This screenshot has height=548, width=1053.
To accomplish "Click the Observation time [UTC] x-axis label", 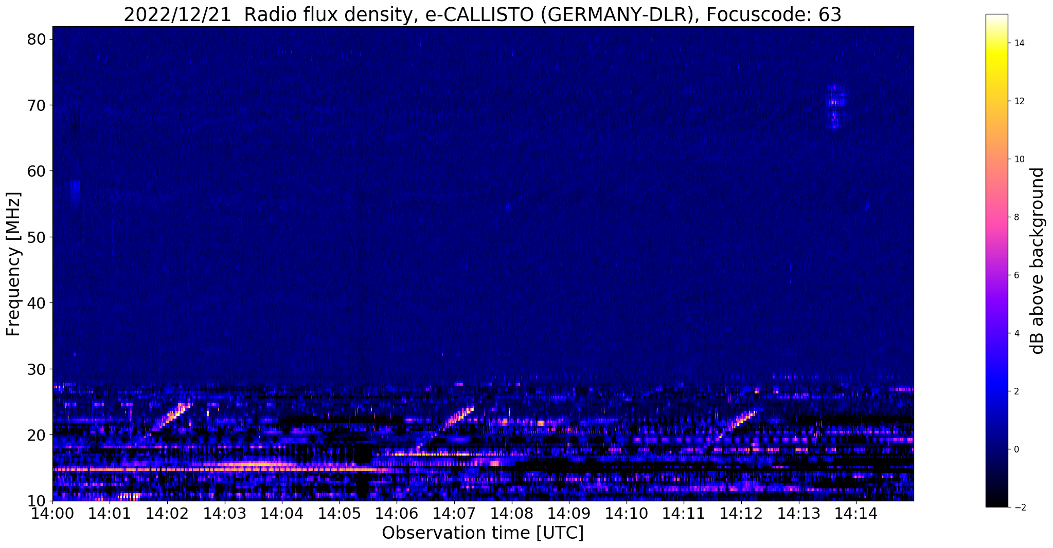I will (x=483, y=533).
